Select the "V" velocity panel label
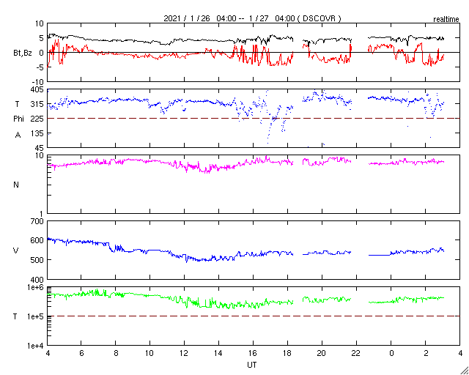The image size is (469, 375). 16,250
